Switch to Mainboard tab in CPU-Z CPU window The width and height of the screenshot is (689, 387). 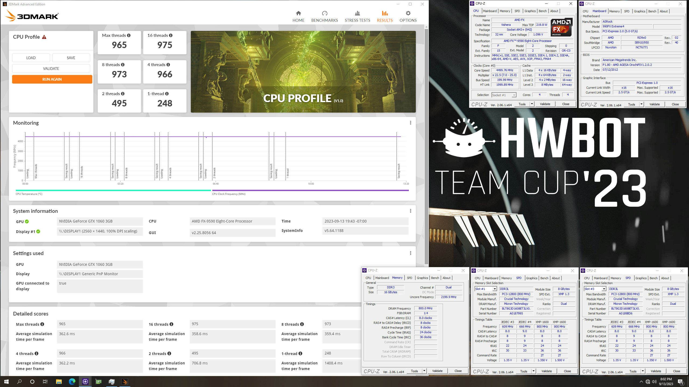point(490,11)
